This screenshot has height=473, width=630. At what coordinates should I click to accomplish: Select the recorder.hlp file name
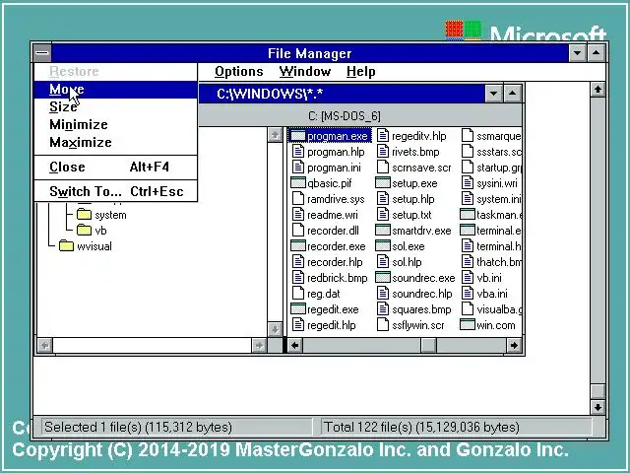[x=335, y=262]
